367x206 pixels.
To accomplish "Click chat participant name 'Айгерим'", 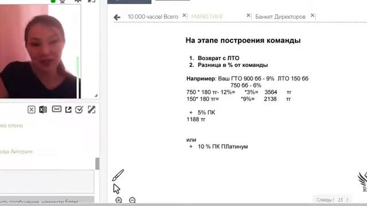I will [x=16, y=152].
